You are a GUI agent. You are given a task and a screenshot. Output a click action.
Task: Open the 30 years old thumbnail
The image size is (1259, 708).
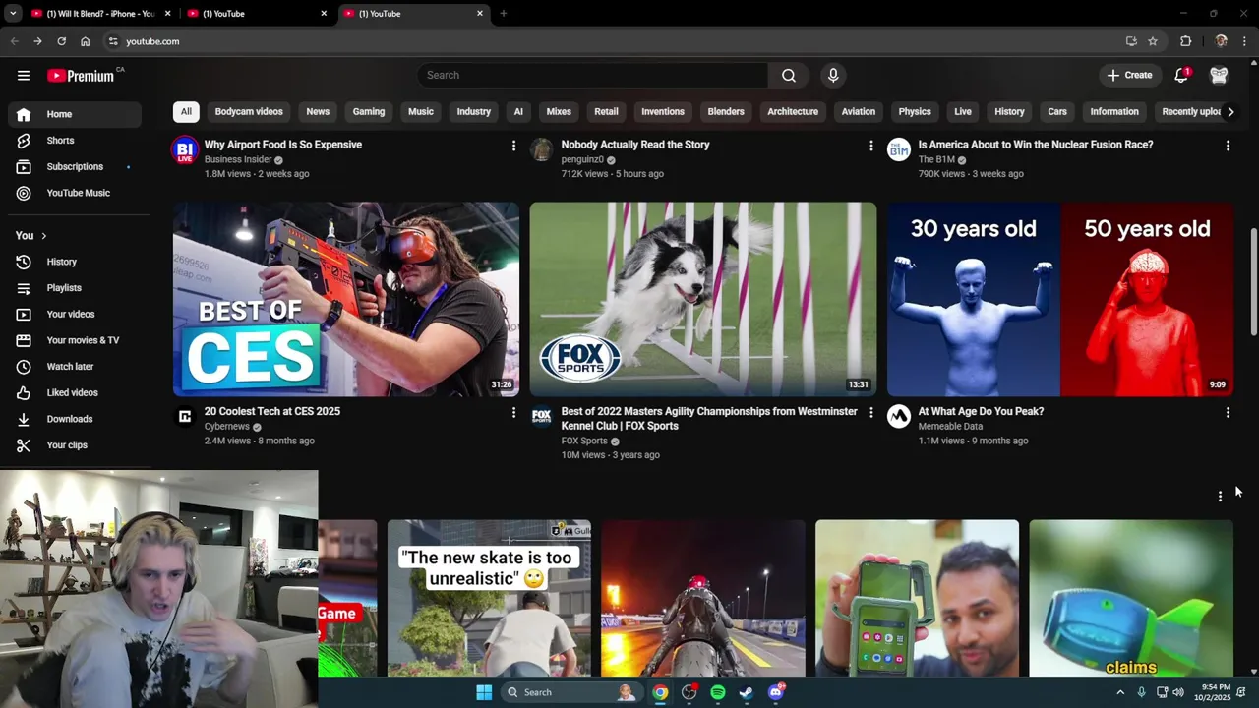(1060, 299)
